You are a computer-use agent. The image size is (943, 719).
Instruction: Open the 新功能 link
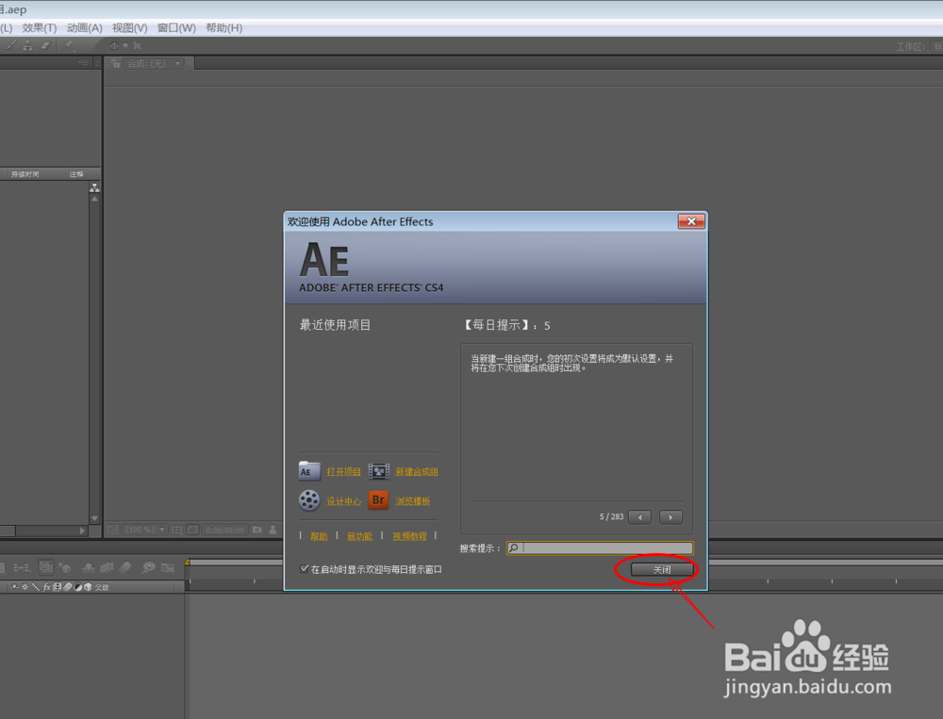click(x=359, y=536)
